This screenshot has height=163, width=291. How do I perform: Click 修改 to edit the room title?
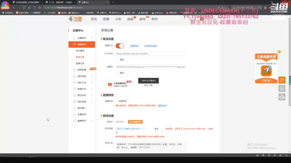pyautogui.click(x=156, y=129)
